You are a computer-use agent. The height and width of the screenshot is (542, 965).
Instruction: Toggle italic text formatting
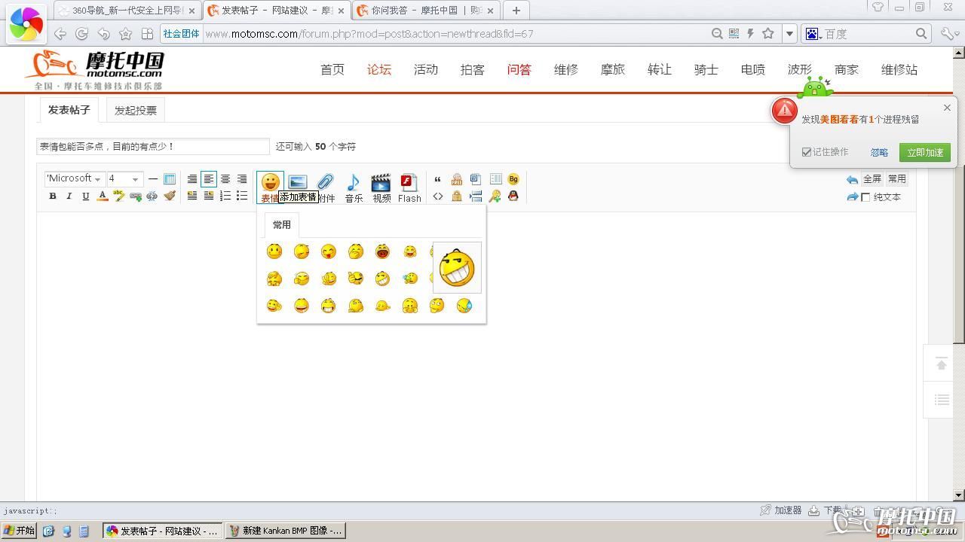coord(69,196)
